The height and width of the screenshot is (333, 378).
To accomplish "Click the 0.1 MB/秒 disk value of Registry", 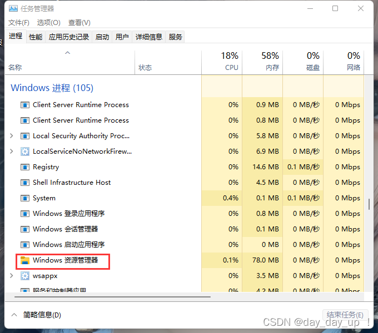I will [304, 167].
